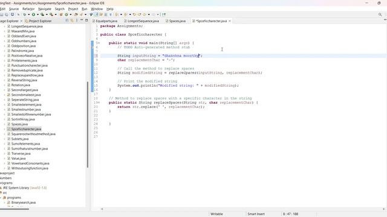Image resolution: width=387 pixels, height=217 pixels.
Task: Switch to LongestSequence.java editor tab
Action: click(x=141, y=21)
